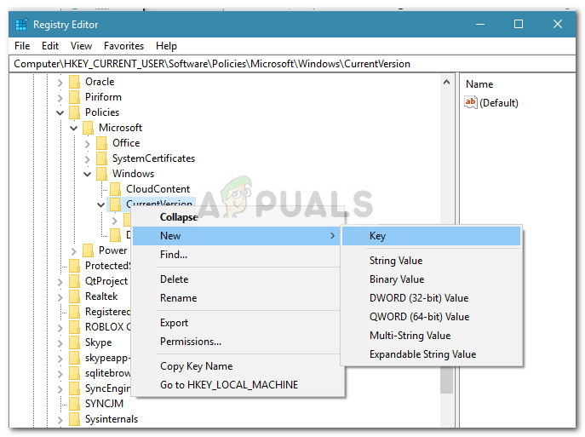This screenshot has width=585, height=437.
Task: Expand the Piriform tree node
Action: pos(60,97)
